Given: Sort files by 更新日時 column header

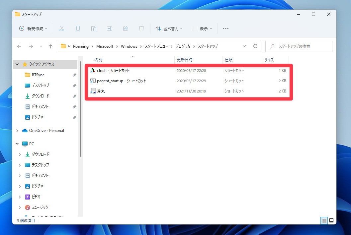Looking at the screenshot, I should 185,60.
